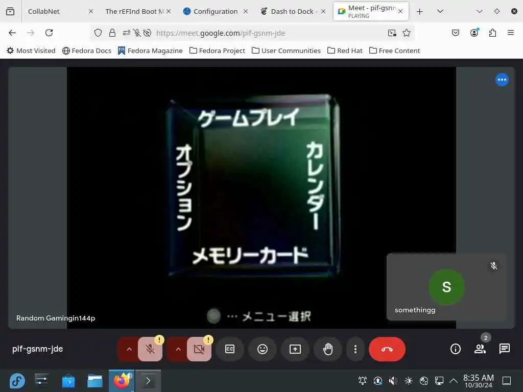Switch to the Configuration tab
523x392 pixels.
[216, 11]
